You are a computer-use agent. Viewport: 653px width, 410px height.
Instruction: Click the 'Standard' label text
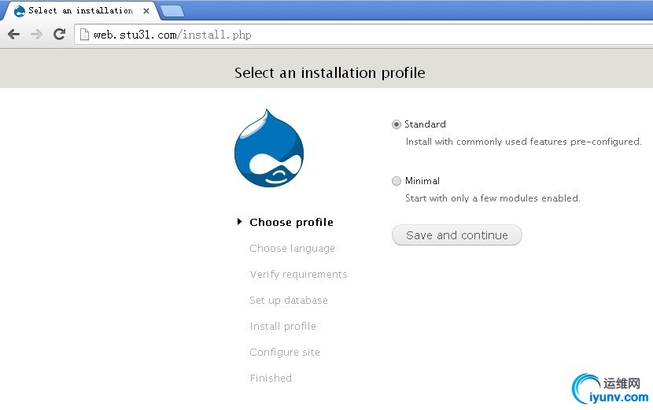pos(425,124)
